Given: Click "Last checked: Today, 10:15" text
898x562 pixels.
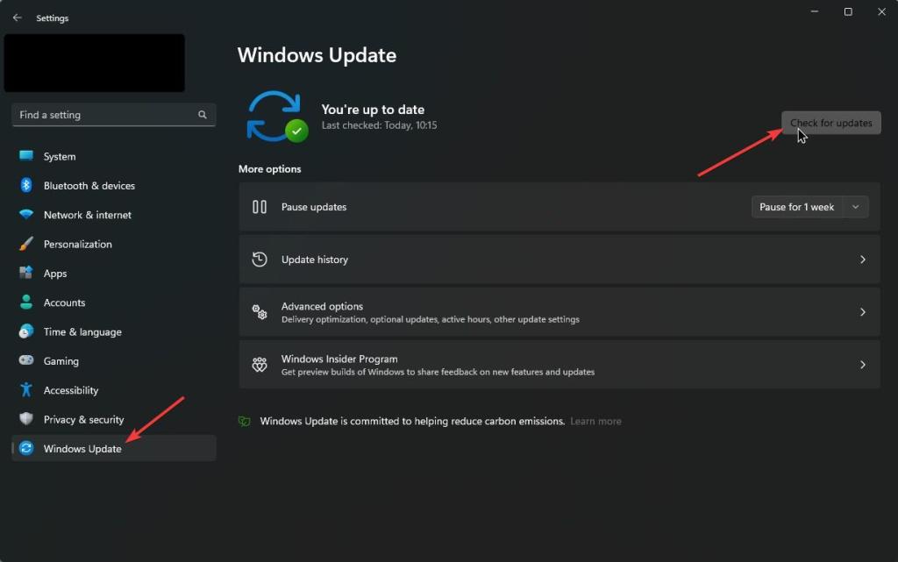Looking at the screenshot, I should click(379, 125).
